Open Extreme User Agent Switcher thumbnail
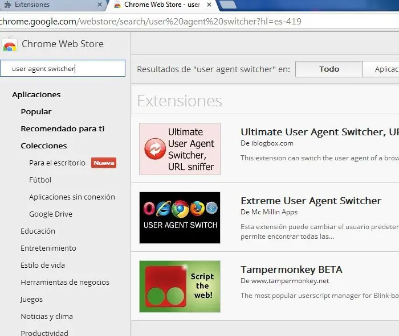Screen dimensions: 399x336 point(180,218)
